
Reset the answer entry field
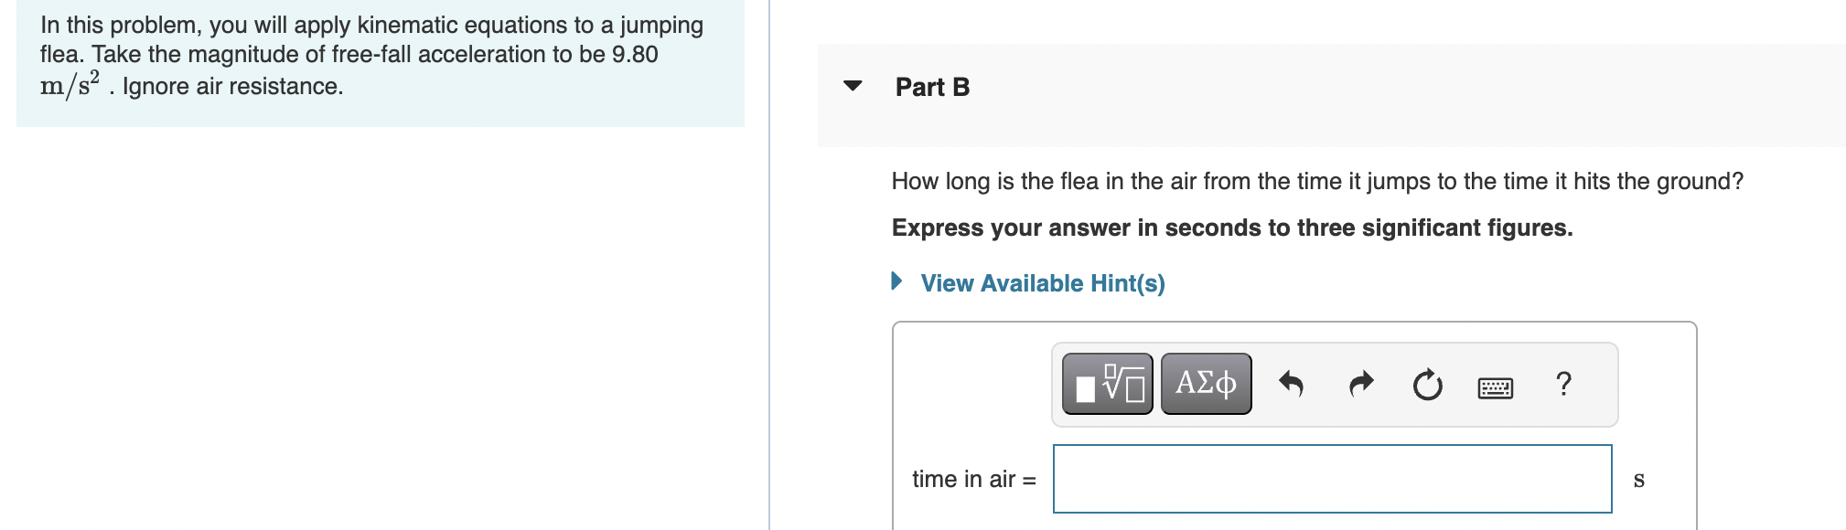(x=1427, y=384)
